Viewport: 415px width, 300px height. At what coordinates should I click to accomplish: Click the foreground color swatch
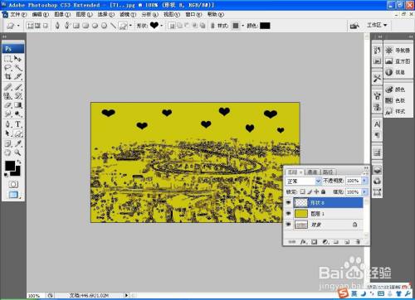[10, 166]
